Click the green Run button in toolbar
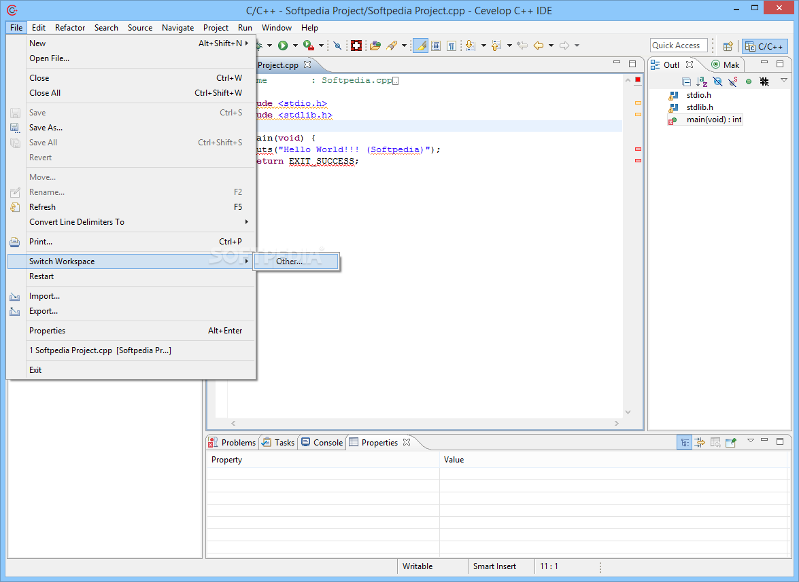The height and width of the screenshot is (582, 799). 283,46
